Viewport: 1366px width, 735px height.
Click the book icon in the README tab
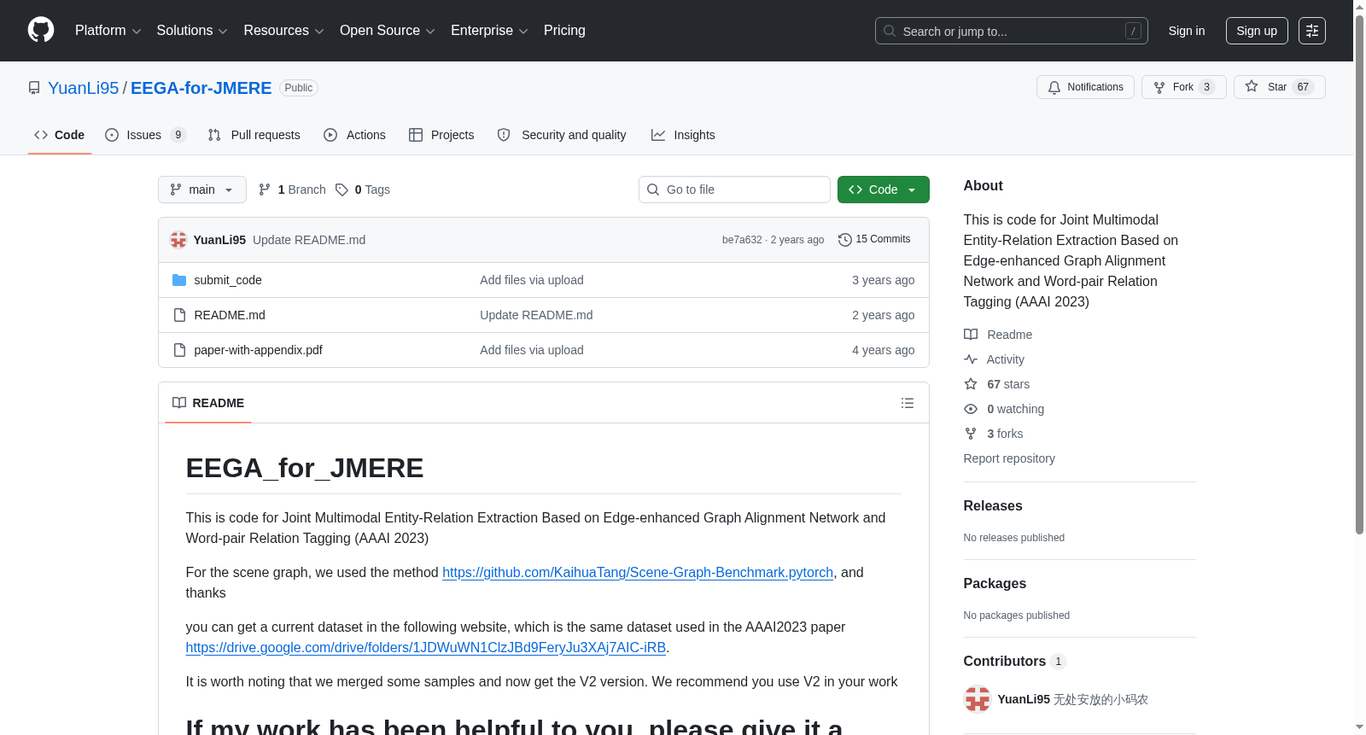click(x=179, y=403)
